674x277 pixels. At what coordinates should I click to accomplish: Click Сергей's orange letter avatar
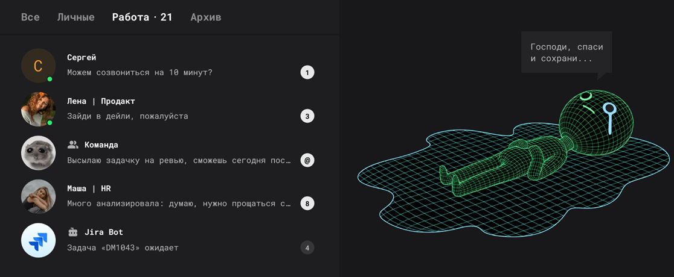(x=38, y=66)
